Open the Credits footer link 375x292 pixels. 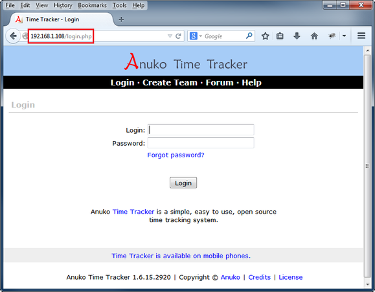coord(260,277)
